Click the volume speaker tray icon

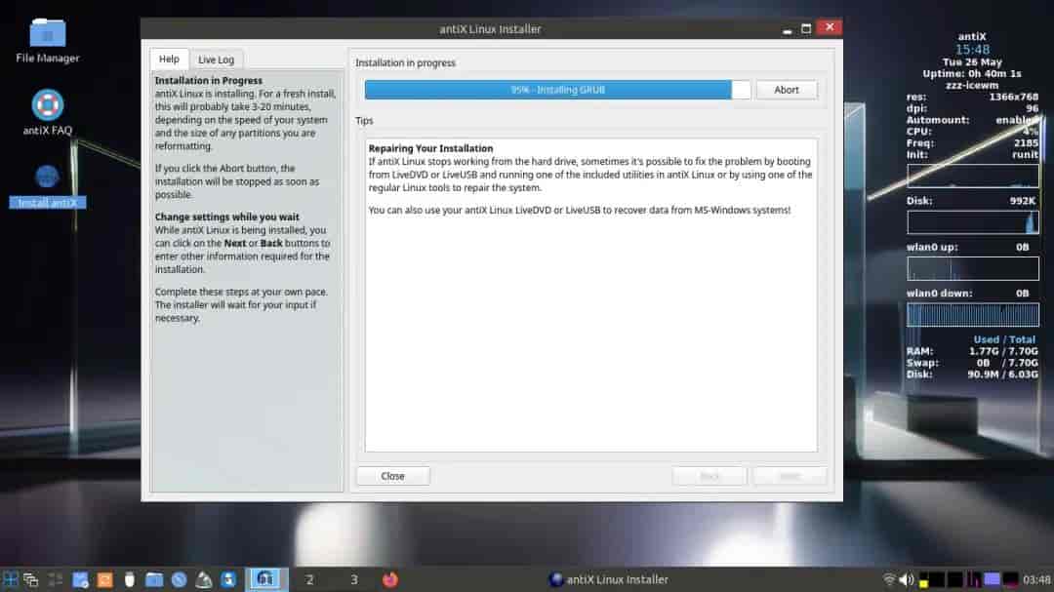click(x=906, y=579)
